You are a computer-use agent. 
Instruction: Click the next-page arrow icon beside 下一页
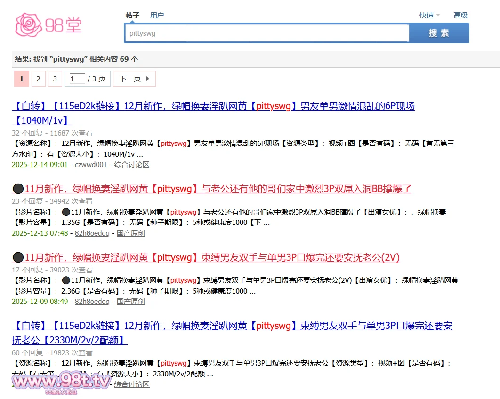click(147, 79)
